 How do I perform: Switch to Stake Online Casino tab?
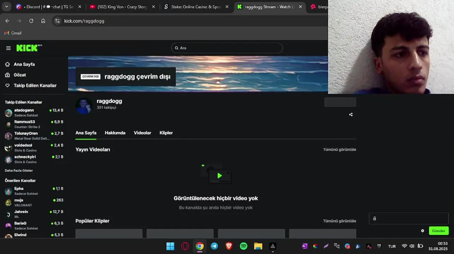pos(196,7)
